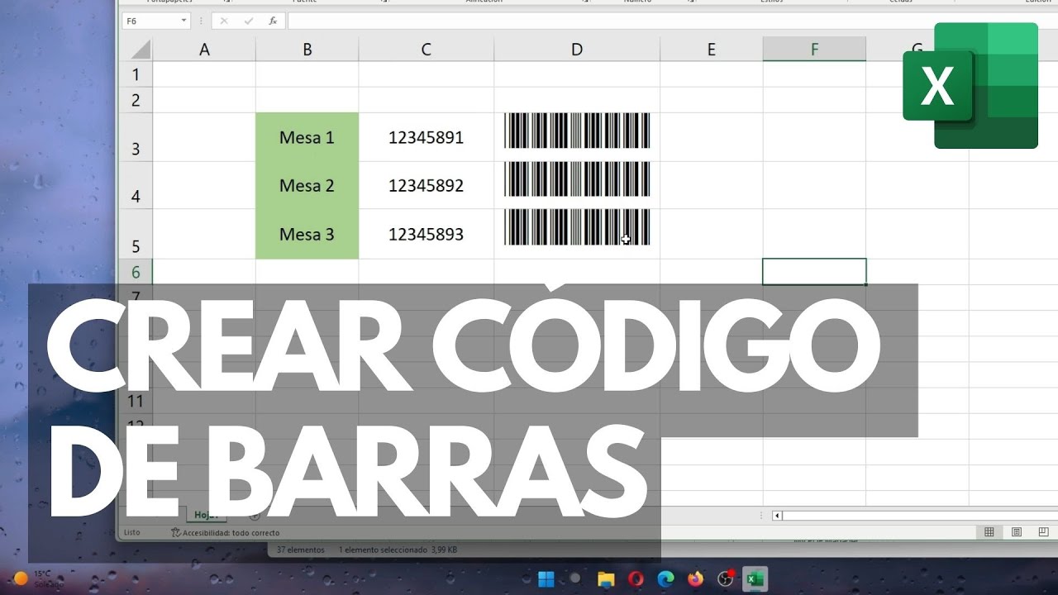Image resolution: width=1058 pixels, height=595 pixels.
Task: Click the Enter checkmark icon in formula bar
Action: tap(249, 21)
